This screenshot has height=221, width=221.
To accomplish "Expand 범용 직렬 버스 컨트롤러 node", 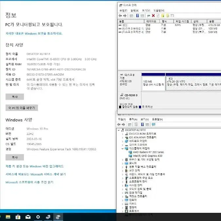I will [x=122, y=167].
